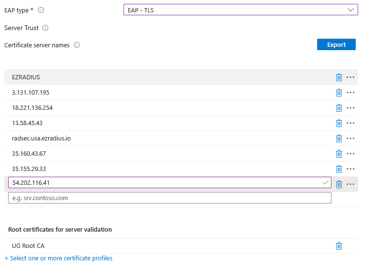Screen dimensions: 371x267
Task: Delete the 35.155.29.33 entry
Action: pyautogui.click(x=339, y=169)
